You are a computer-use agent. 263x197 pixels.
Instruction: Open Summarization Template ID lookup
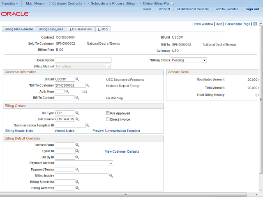87,126
